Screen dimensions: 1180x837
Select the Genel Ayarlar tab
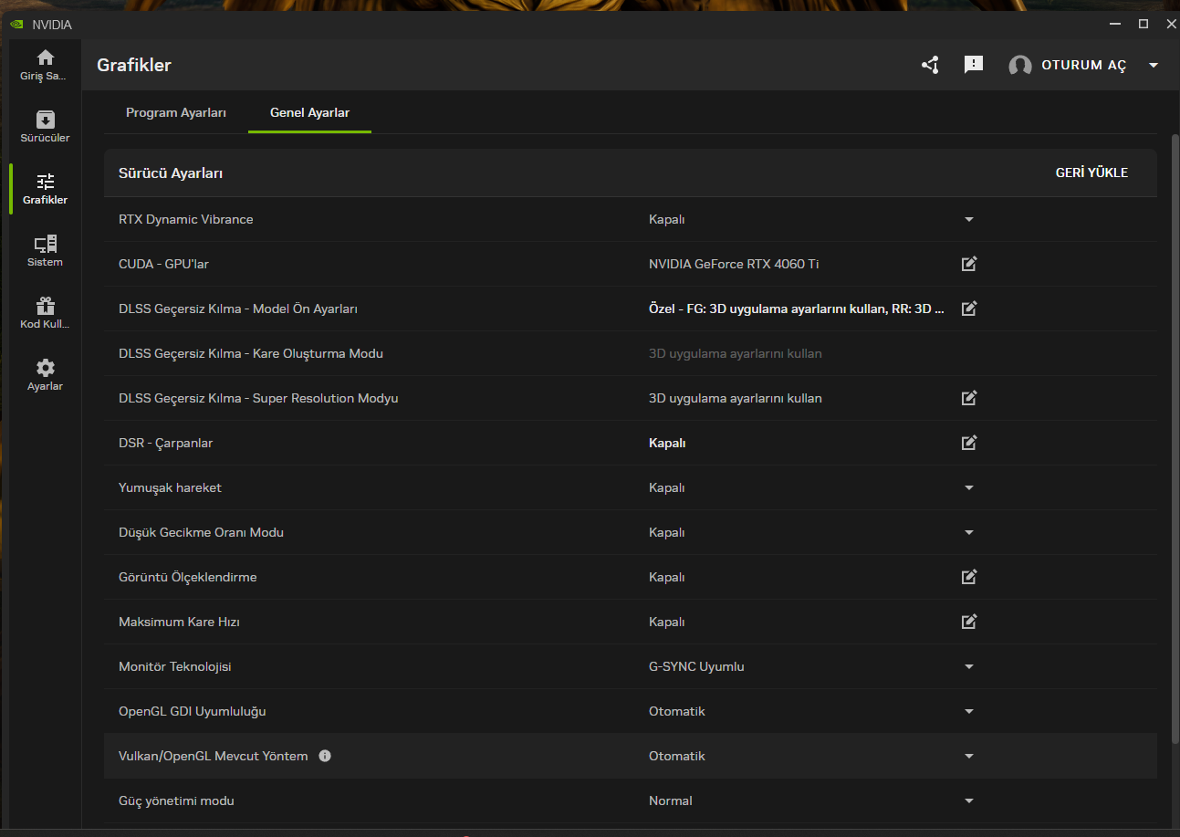[309, 113]
